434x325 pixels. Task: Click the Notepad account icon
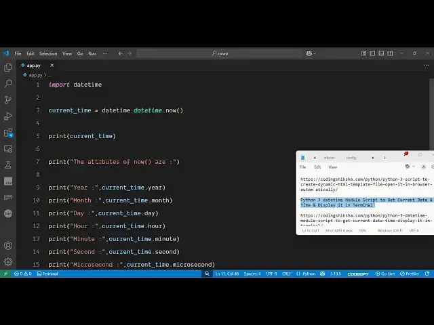423,167
